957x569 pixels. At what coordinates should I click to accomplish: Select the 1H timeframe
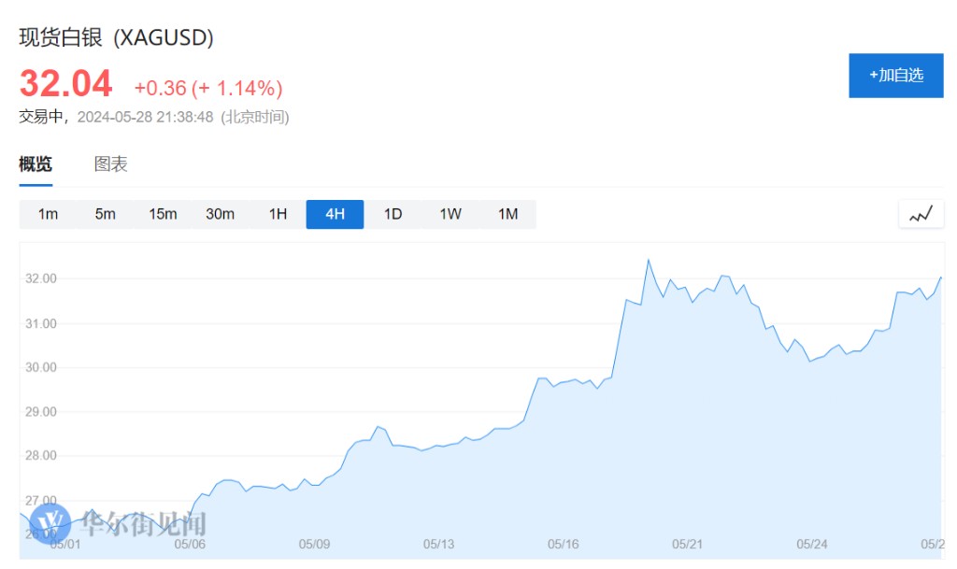tap(278, 214)
